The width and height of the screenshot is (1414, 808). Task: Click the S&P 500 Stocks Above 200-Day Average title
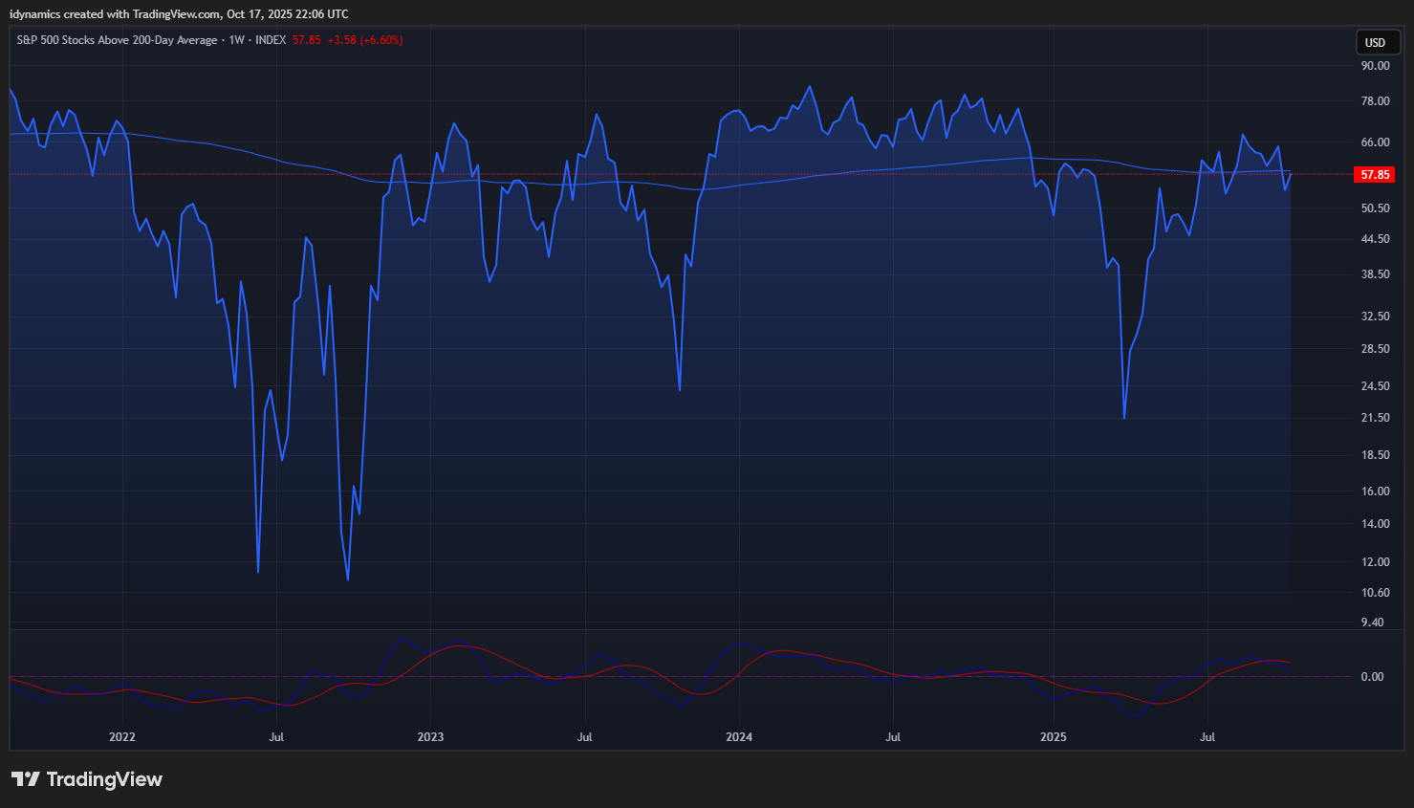(x=117, y=40)
